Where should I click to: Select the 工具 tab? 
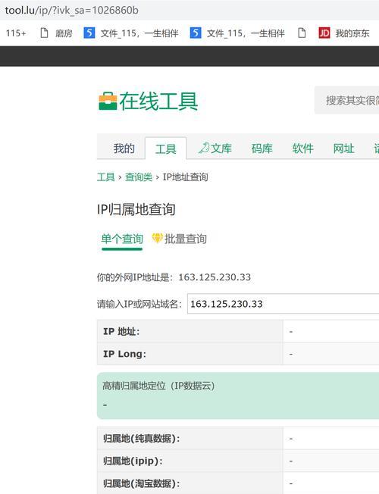(165, 149)
